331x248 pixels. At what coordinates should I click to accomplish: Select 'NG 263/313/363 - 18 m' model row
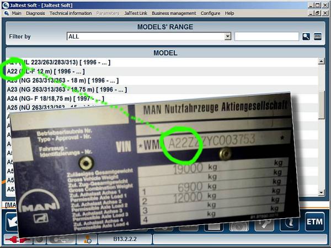(x=162, y=80)
